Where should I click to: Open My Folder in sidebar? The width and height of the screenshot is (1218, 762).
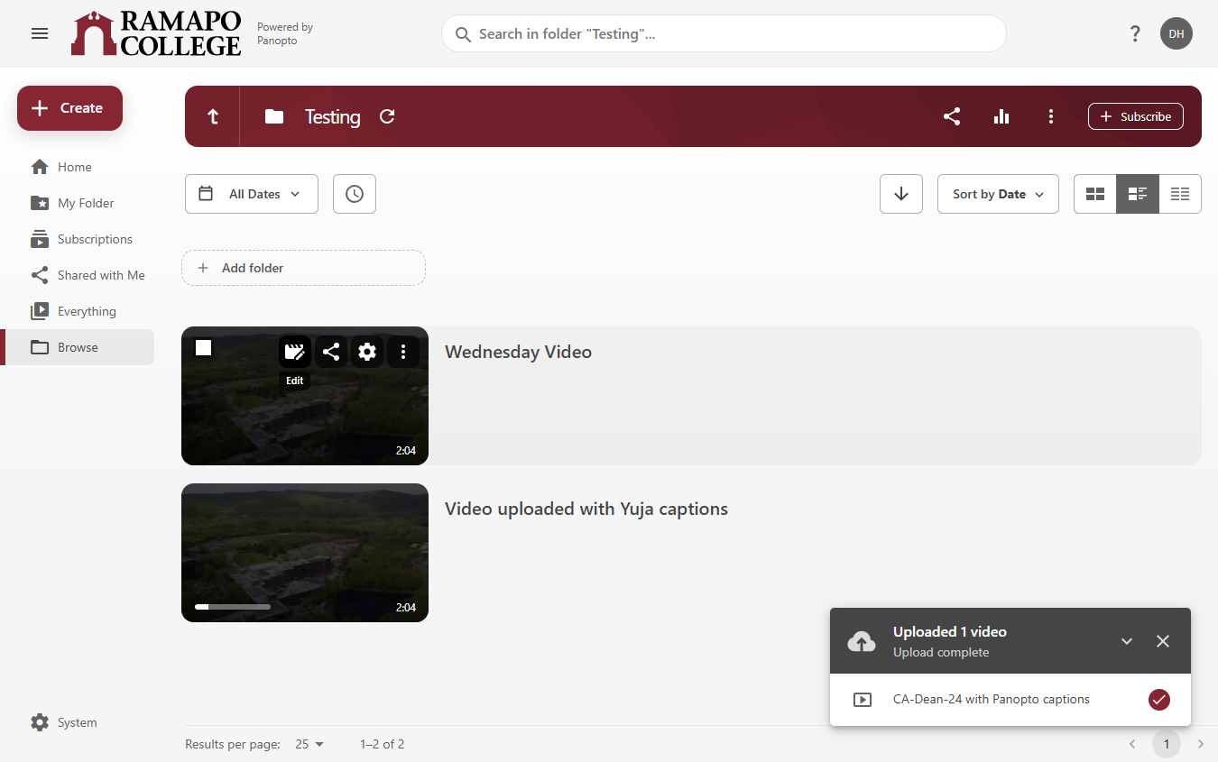tap(77, 203)
